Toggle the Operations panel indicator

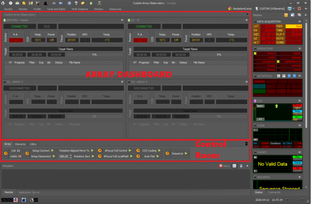click(255, 49)
